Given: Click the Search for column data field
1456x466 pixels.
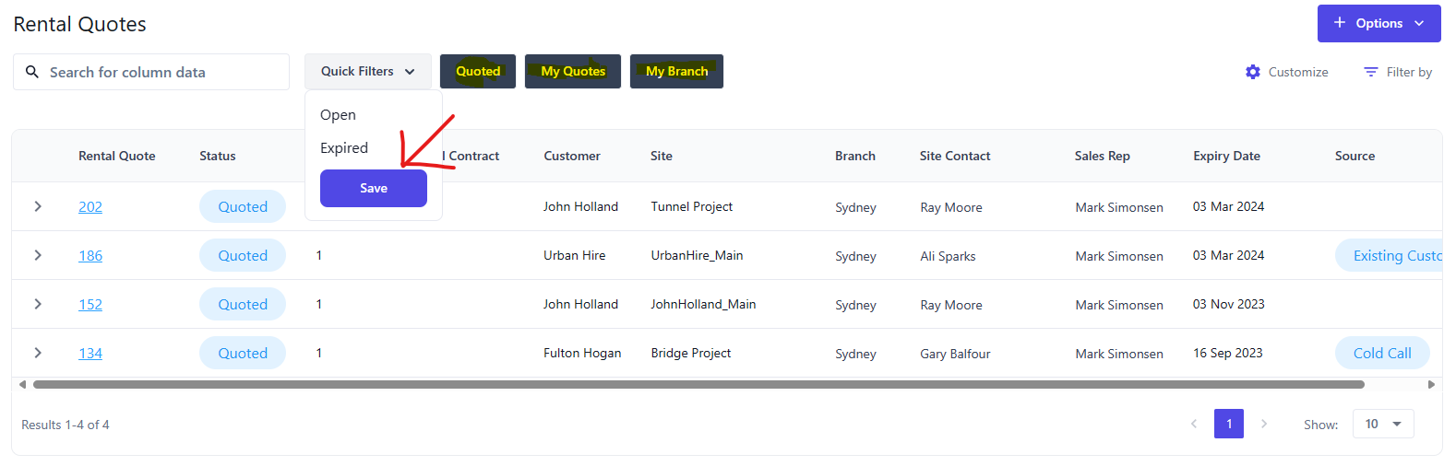Looking at the screenshot, I should click(161, 72).
